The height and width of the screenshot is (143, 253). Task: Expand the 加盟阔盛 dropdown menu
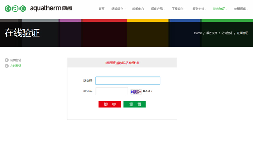241,9
